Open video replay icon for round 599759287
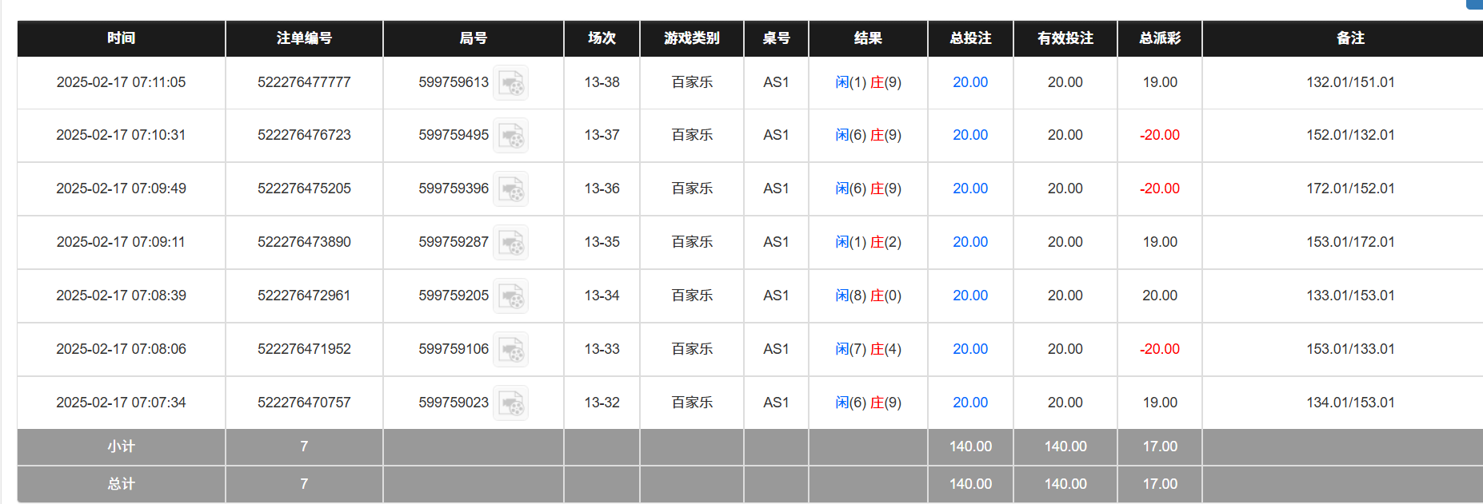 [x=510, y=243]
